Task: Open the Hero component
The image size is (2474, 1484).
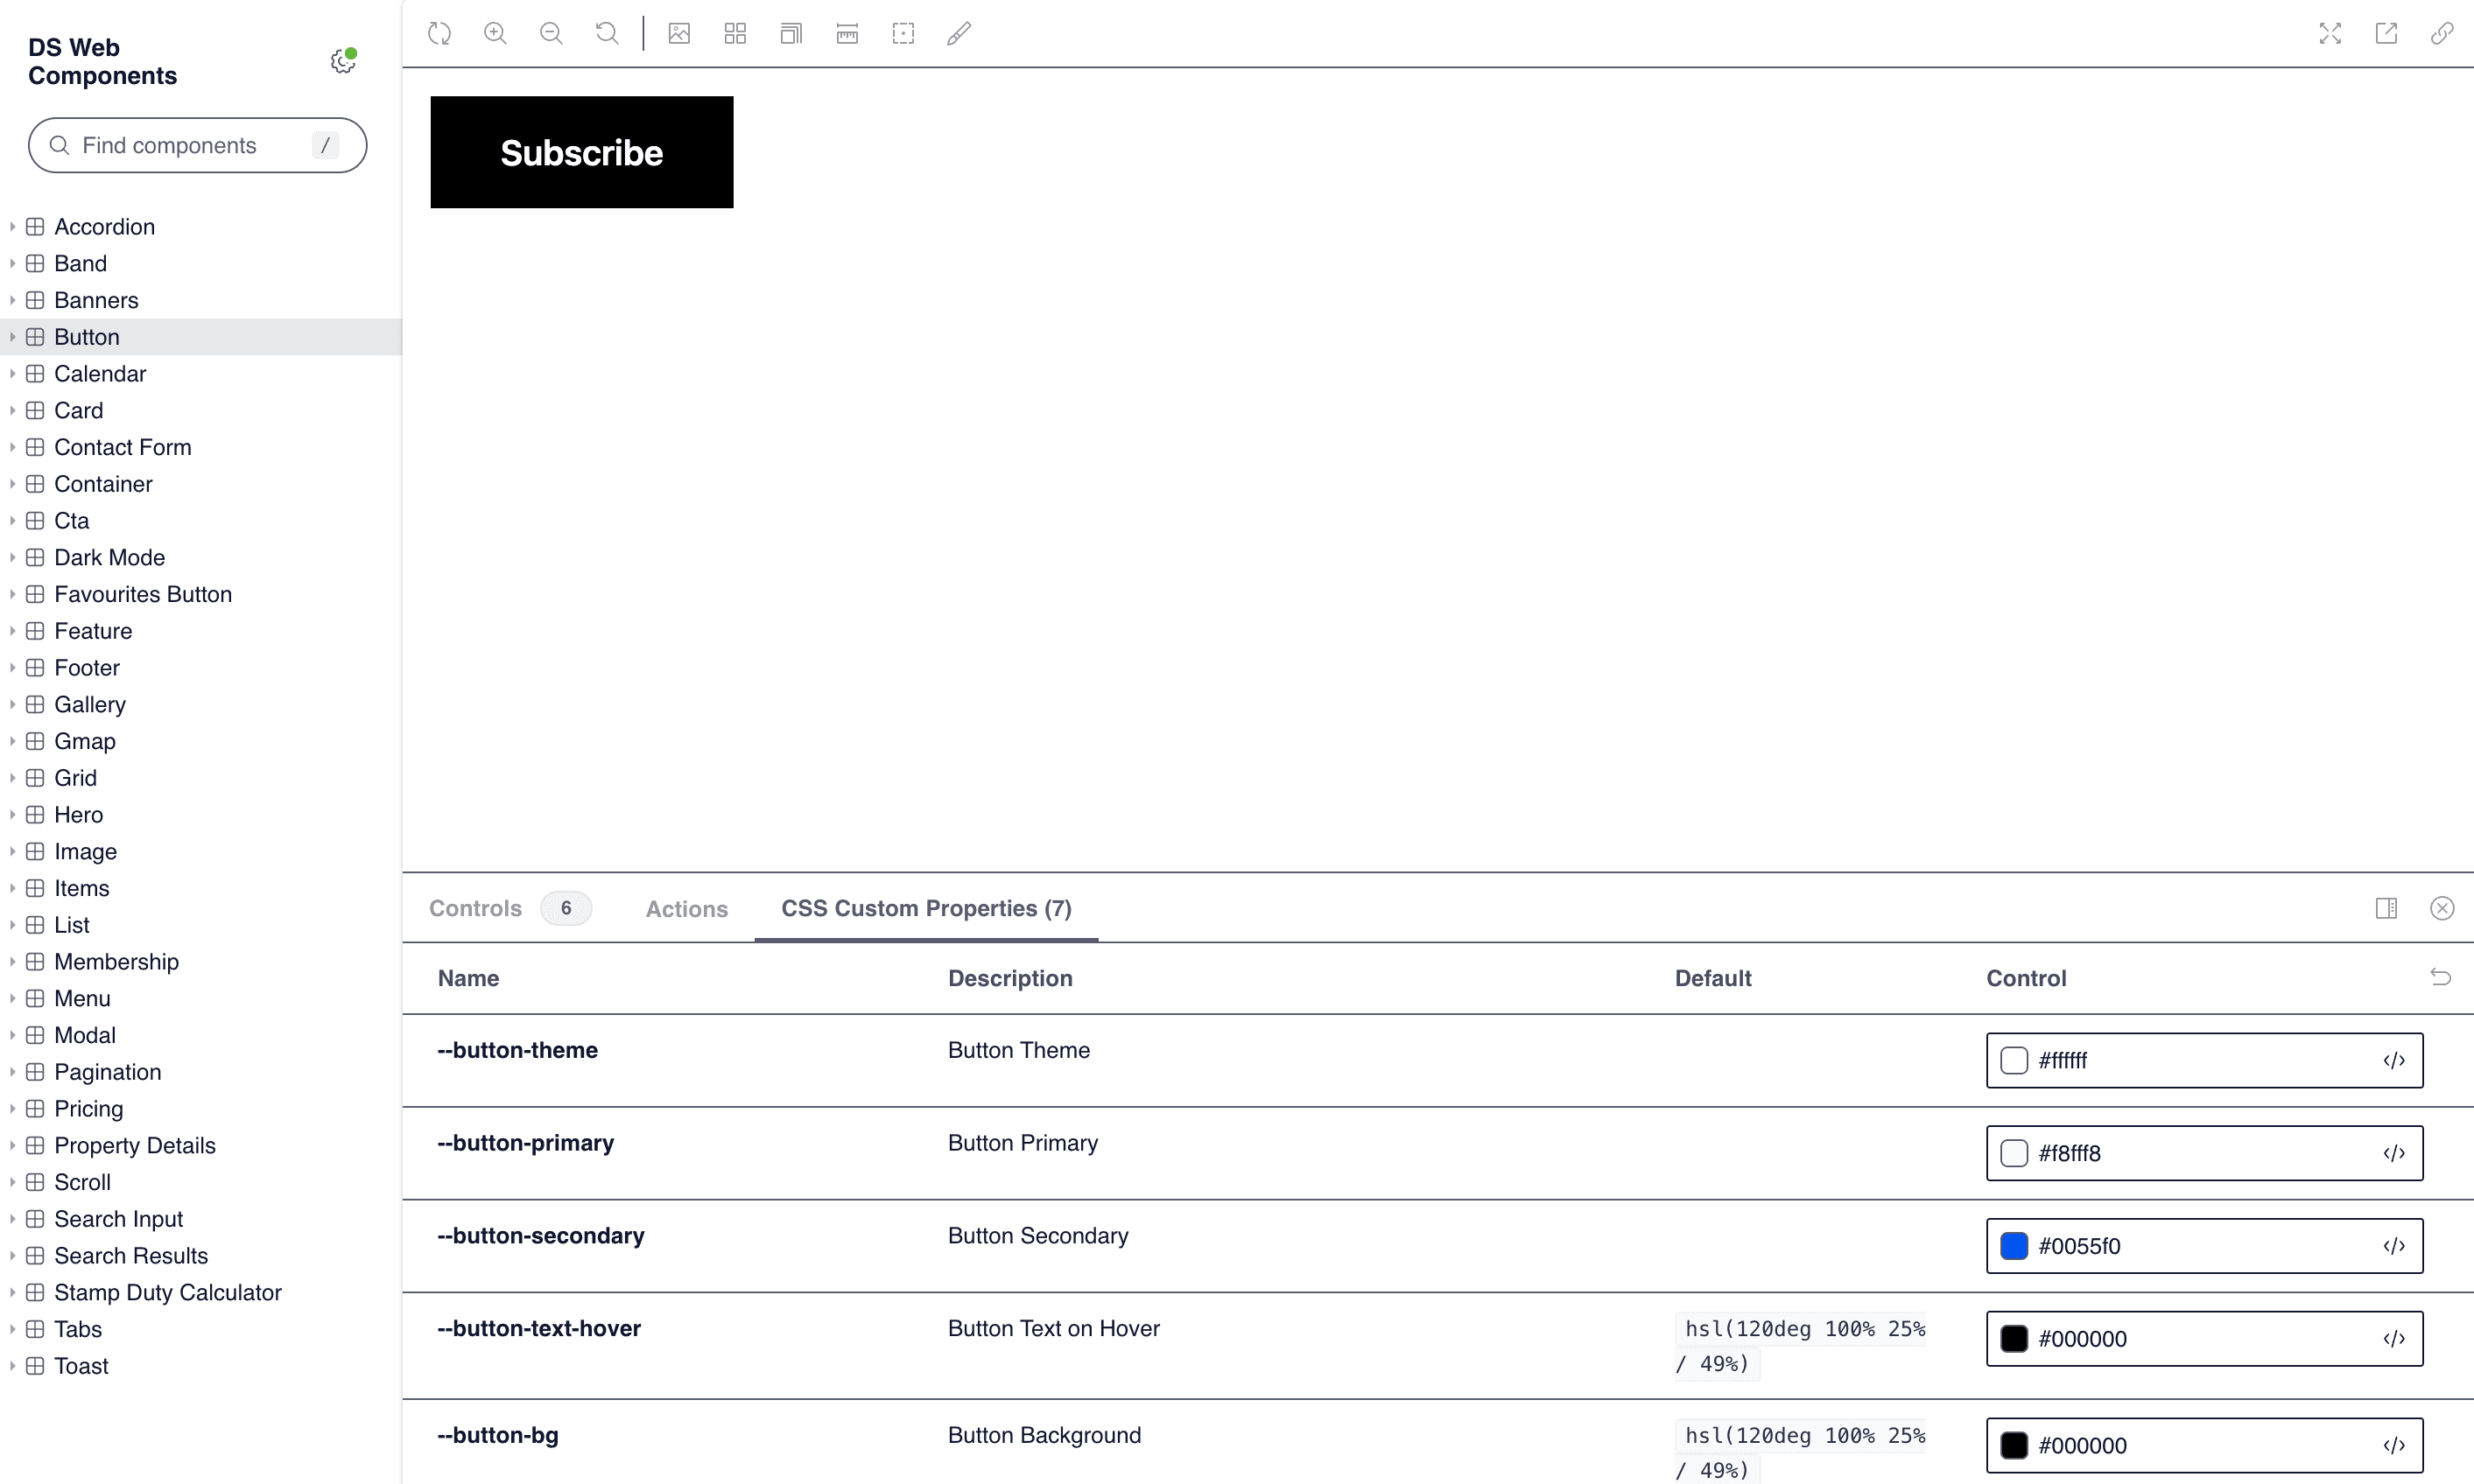Action: [79, 815]
